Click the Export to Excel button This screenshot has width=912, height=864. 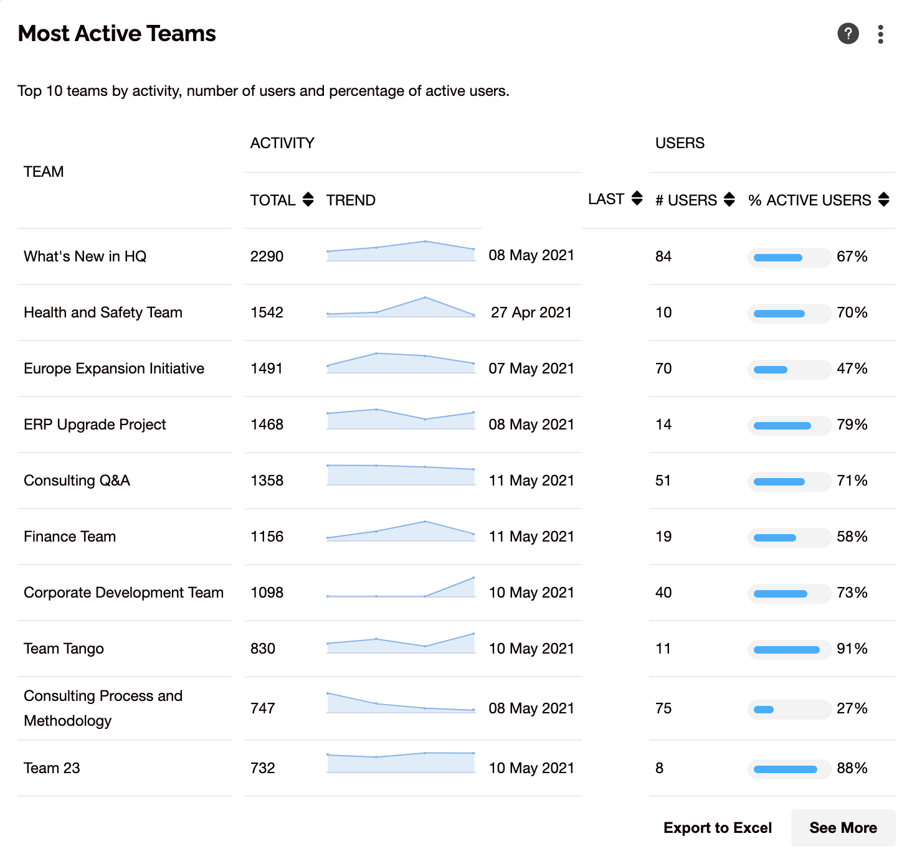tap(718, 828)
